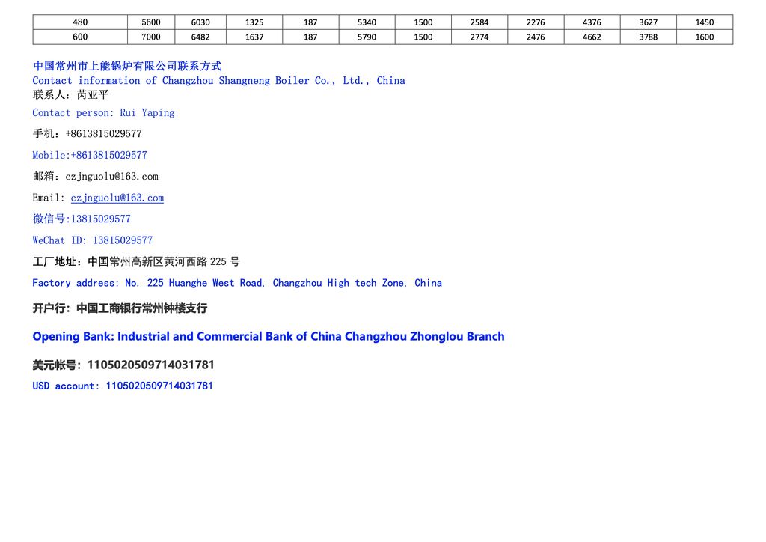Click the English factory address line
This screenshot has height=542, width=766.
pos(236,283)
